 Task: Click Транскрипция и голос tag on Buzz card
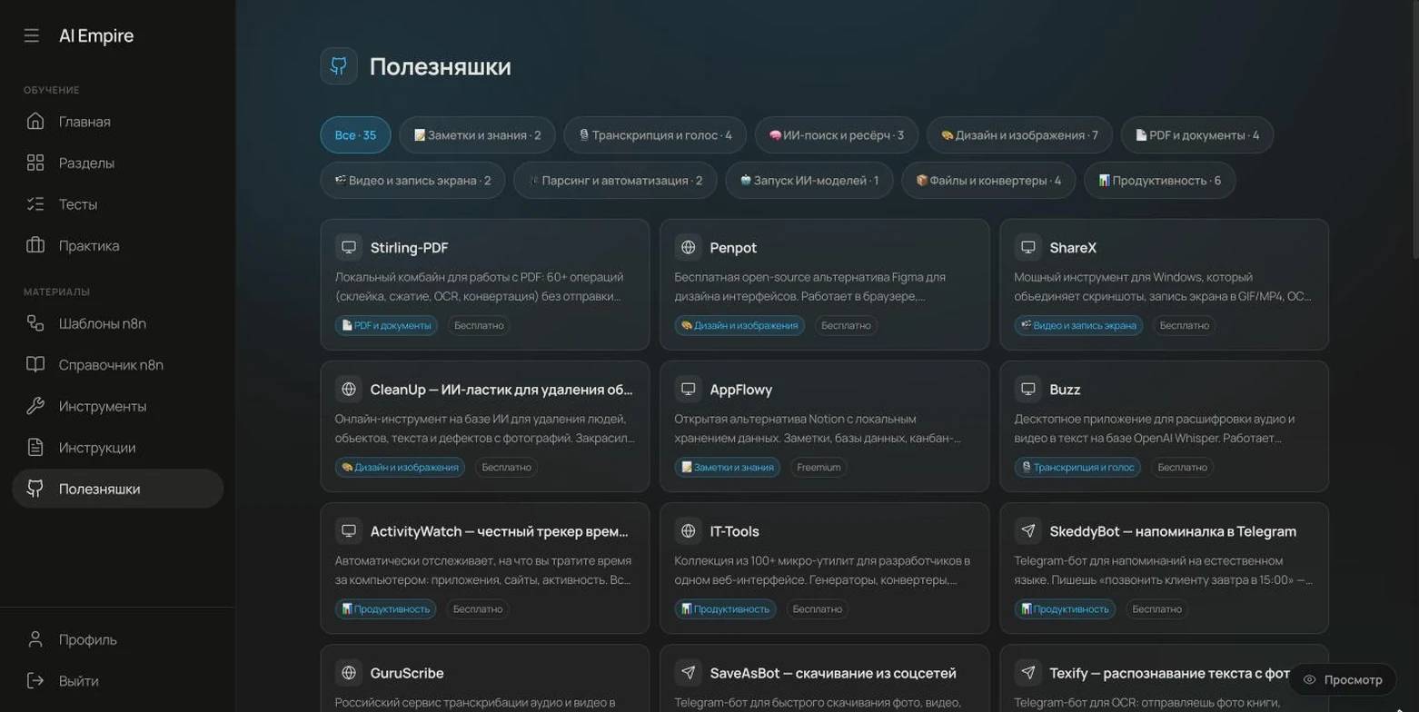[x=1078, y=468]
